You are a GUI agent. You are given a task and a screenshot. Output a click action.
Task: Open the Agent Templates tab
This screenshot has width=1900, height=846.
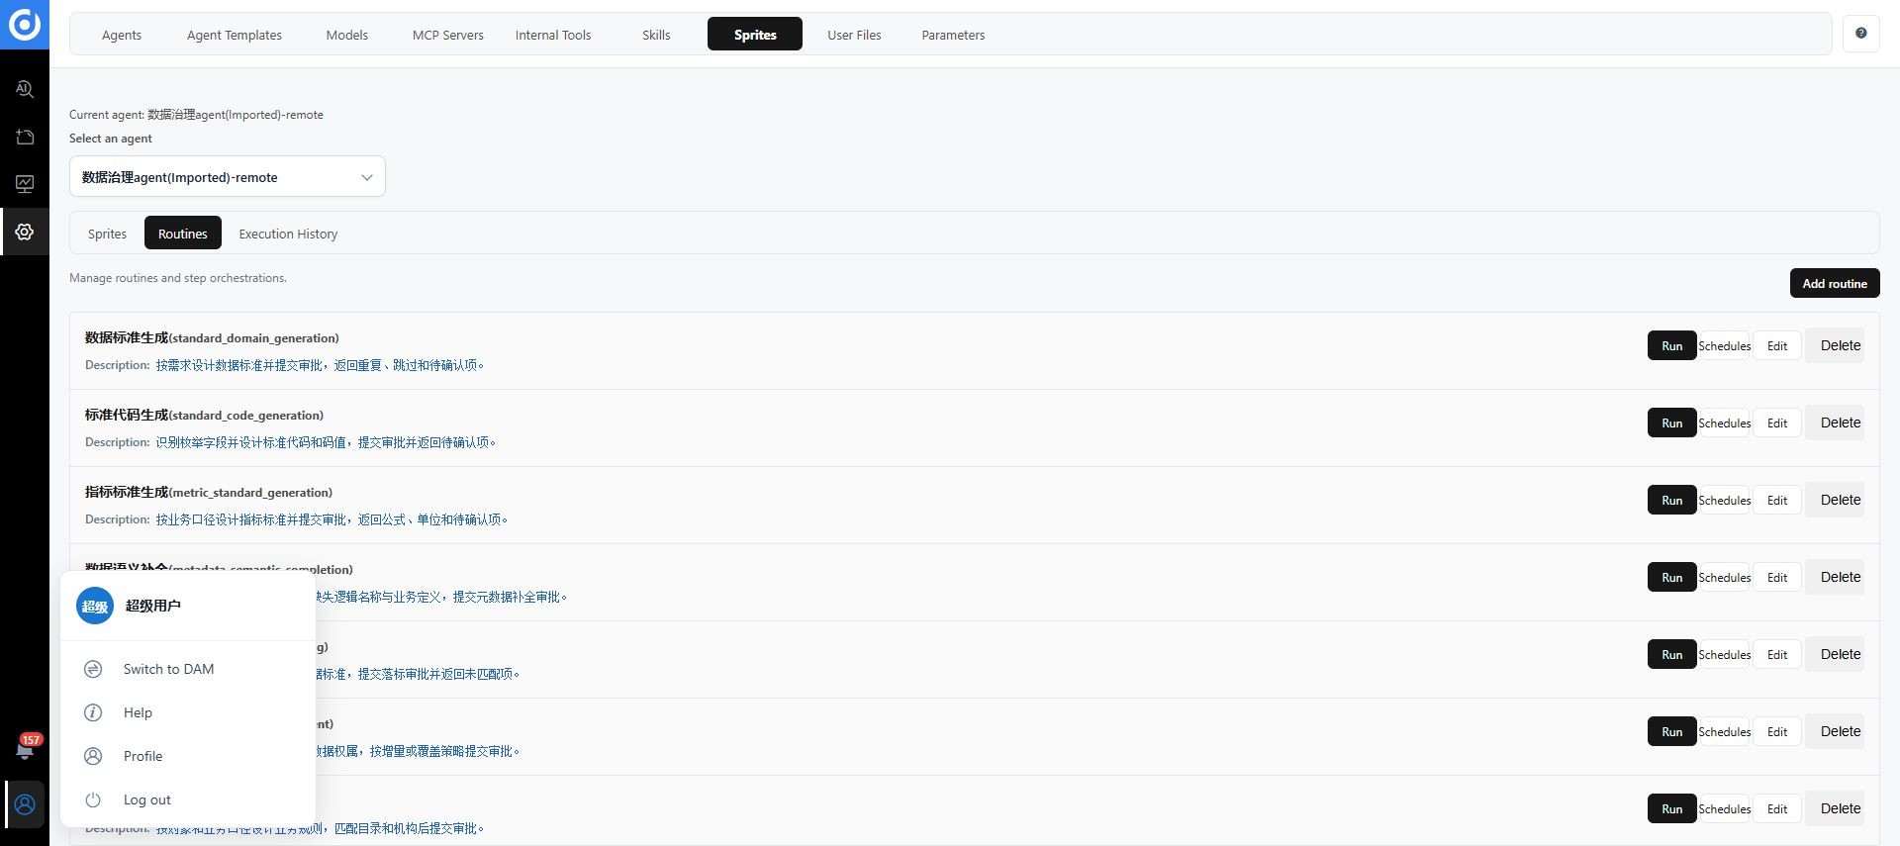click(x=235, y=35)
